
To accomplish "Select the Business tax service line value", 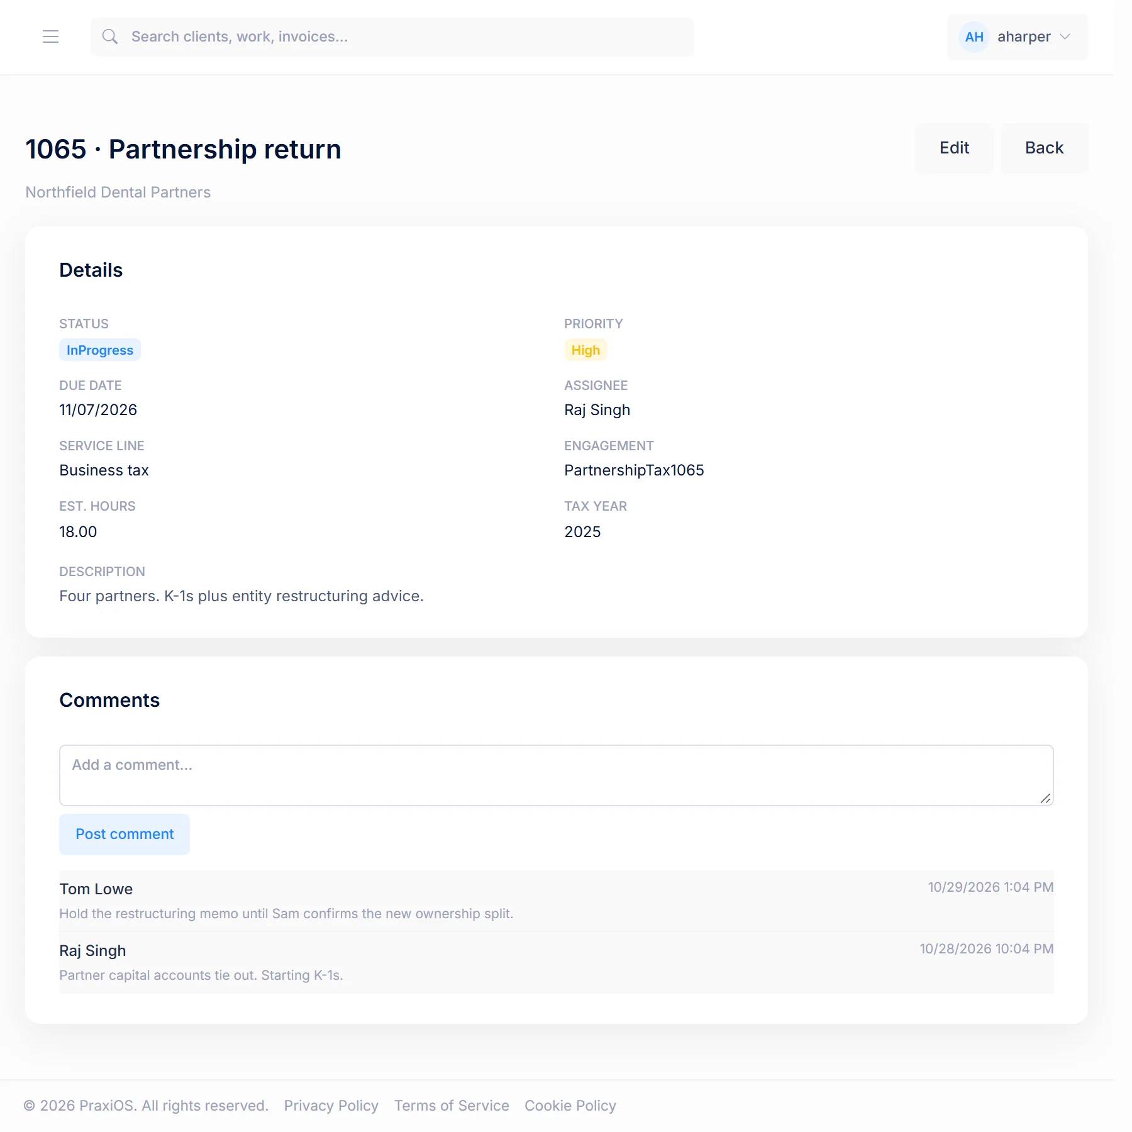I will 104,470.
